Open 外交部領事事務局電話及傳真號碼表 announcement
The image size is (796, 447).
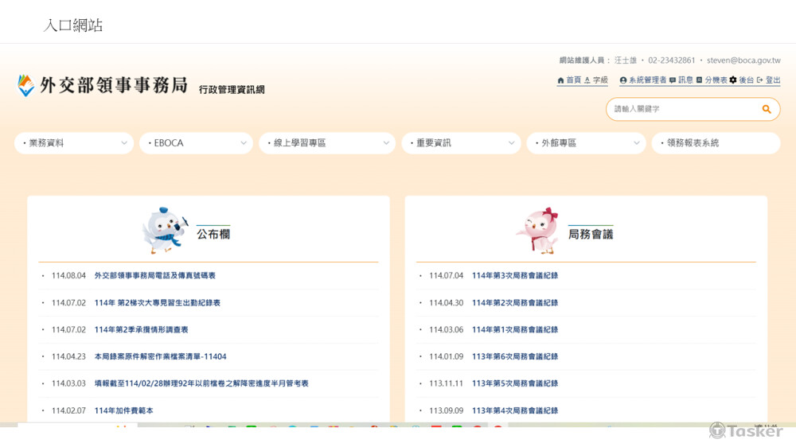(x=154, y=276)
